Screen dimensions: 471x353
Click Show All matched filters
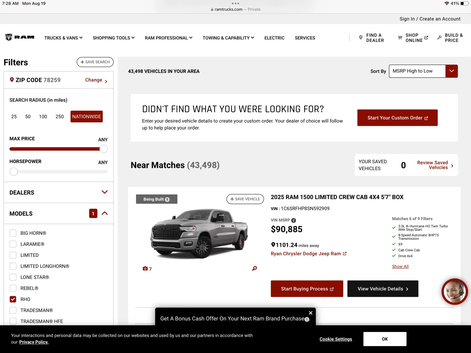coord(400,267)
